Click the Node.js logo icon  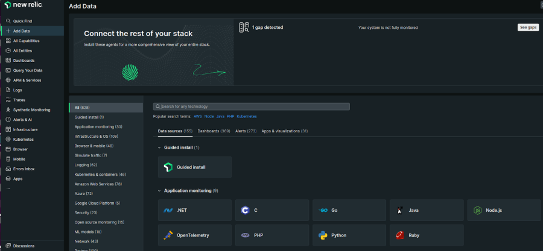pos(478,210)
